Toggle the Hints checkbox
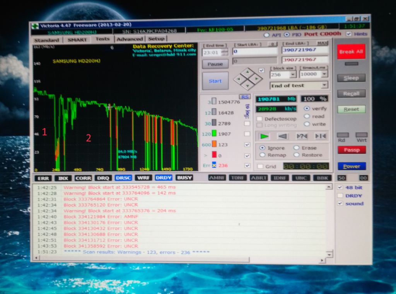This screenshot has height=294, width=396. (349, 34)
